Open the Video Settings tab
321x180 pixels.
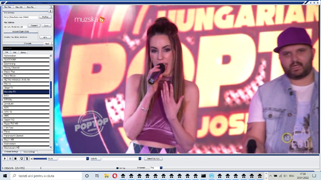[29, 152]
